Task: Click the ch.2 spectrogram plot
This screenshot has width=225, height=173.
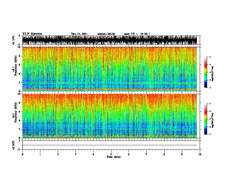Action: pyautogui.click(x=110, y=116)
